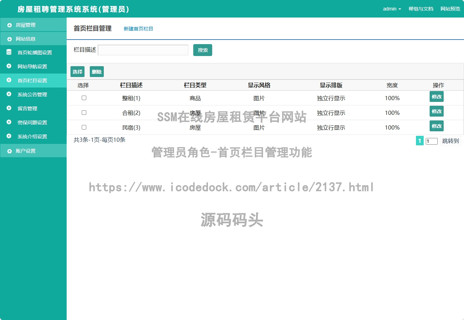
Task: Focus the 栏目描述 search input field
Action: click(x=143, y=50)
